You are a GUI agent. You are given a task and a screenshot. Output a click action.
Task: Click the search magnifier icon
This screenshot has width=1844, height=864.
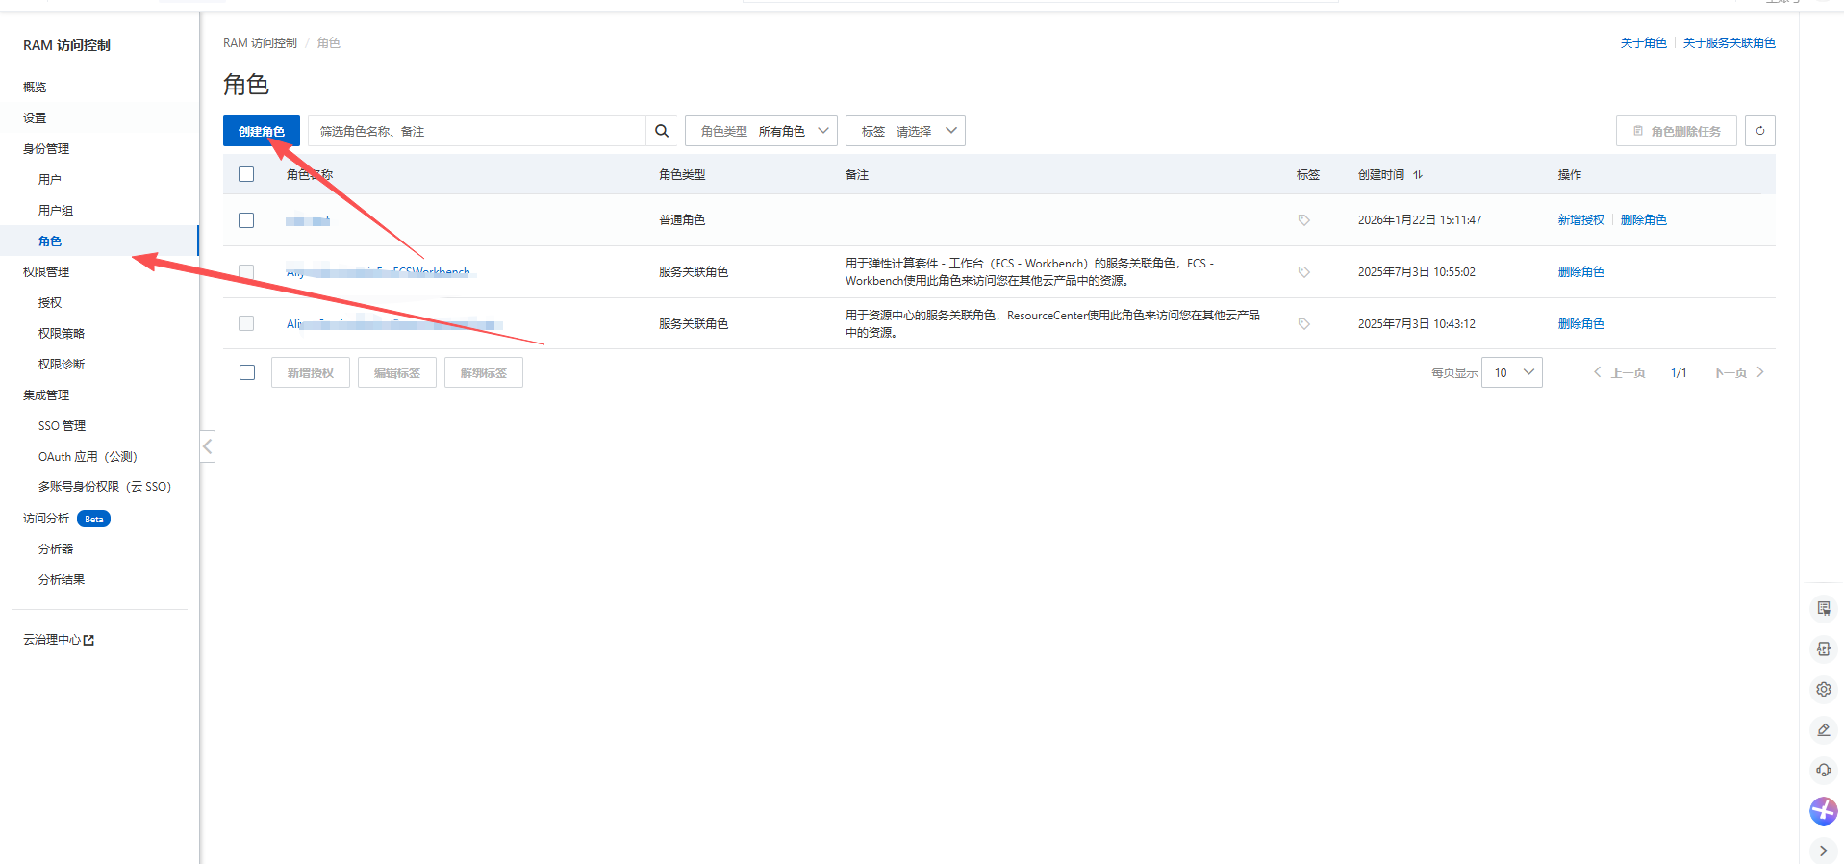(662, 131)
